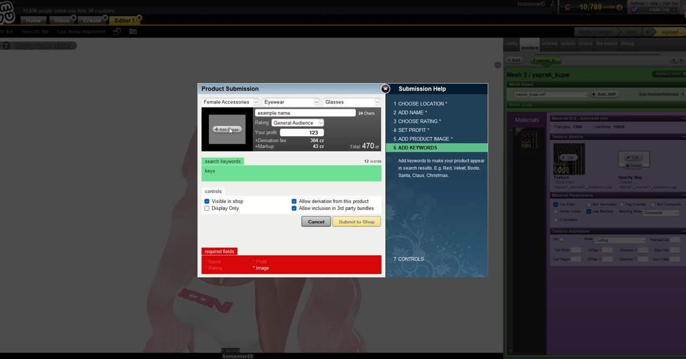Enable the Display Only checkbox

207,208
